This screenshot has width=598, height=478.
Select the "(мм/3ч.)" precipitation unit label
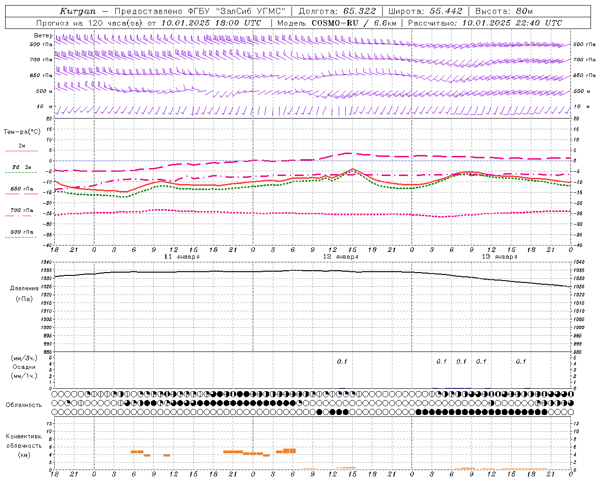[x=24, y=358]
